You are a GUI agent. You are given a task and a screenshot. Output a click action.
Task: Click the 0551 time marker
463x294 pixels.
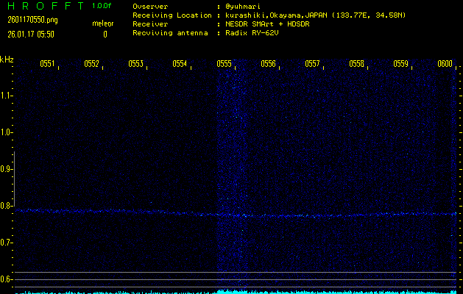click(x=47, y=64)
